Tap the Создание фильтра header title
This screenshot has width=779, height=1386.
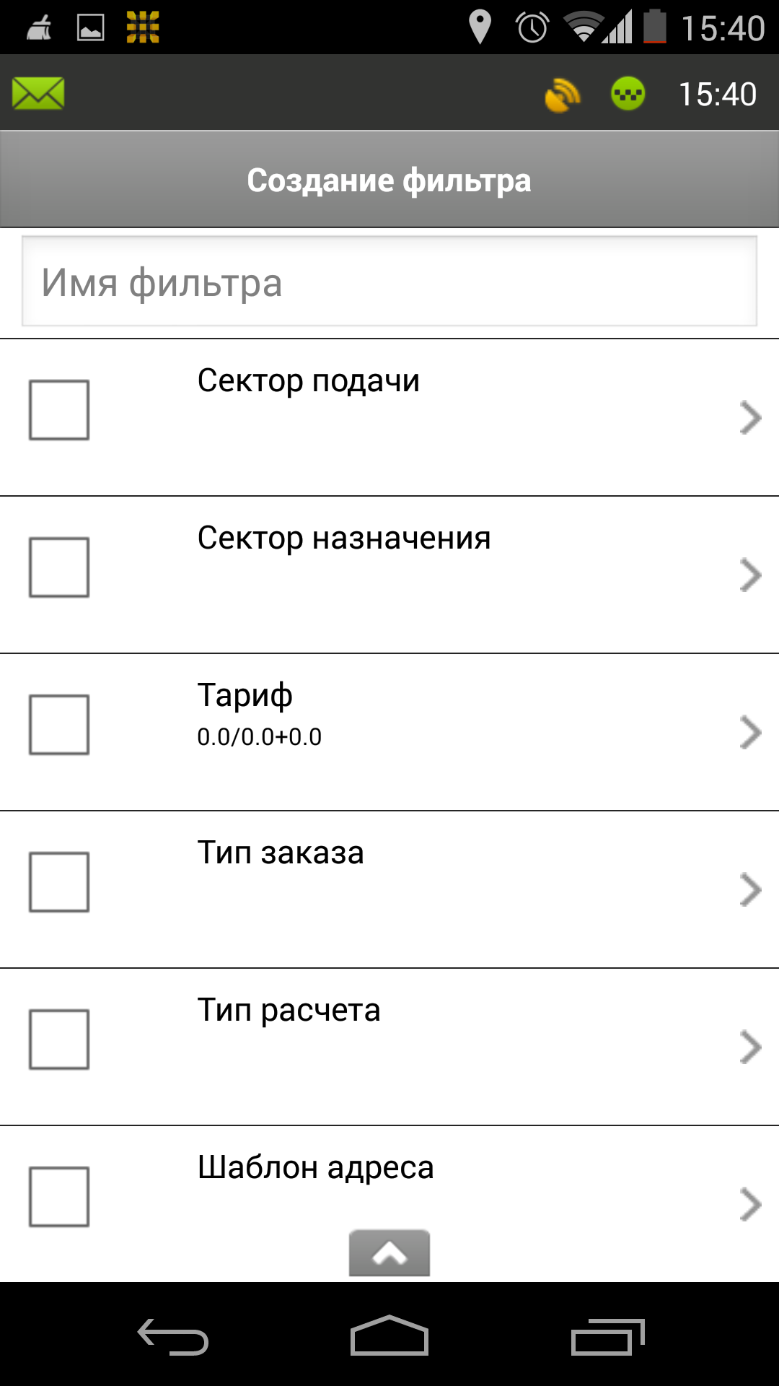(389, 180)
